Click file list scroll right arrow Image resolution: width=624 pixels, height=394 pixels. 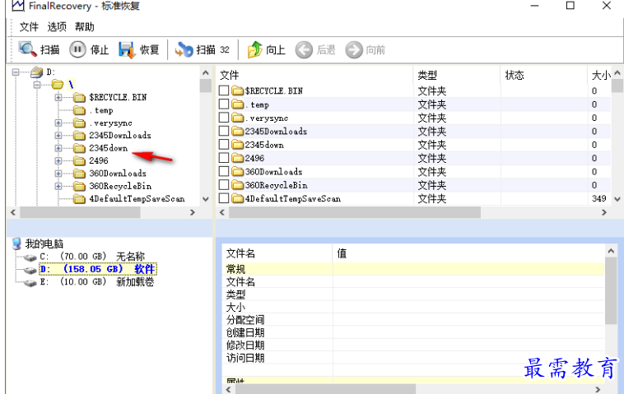[604, 212]
